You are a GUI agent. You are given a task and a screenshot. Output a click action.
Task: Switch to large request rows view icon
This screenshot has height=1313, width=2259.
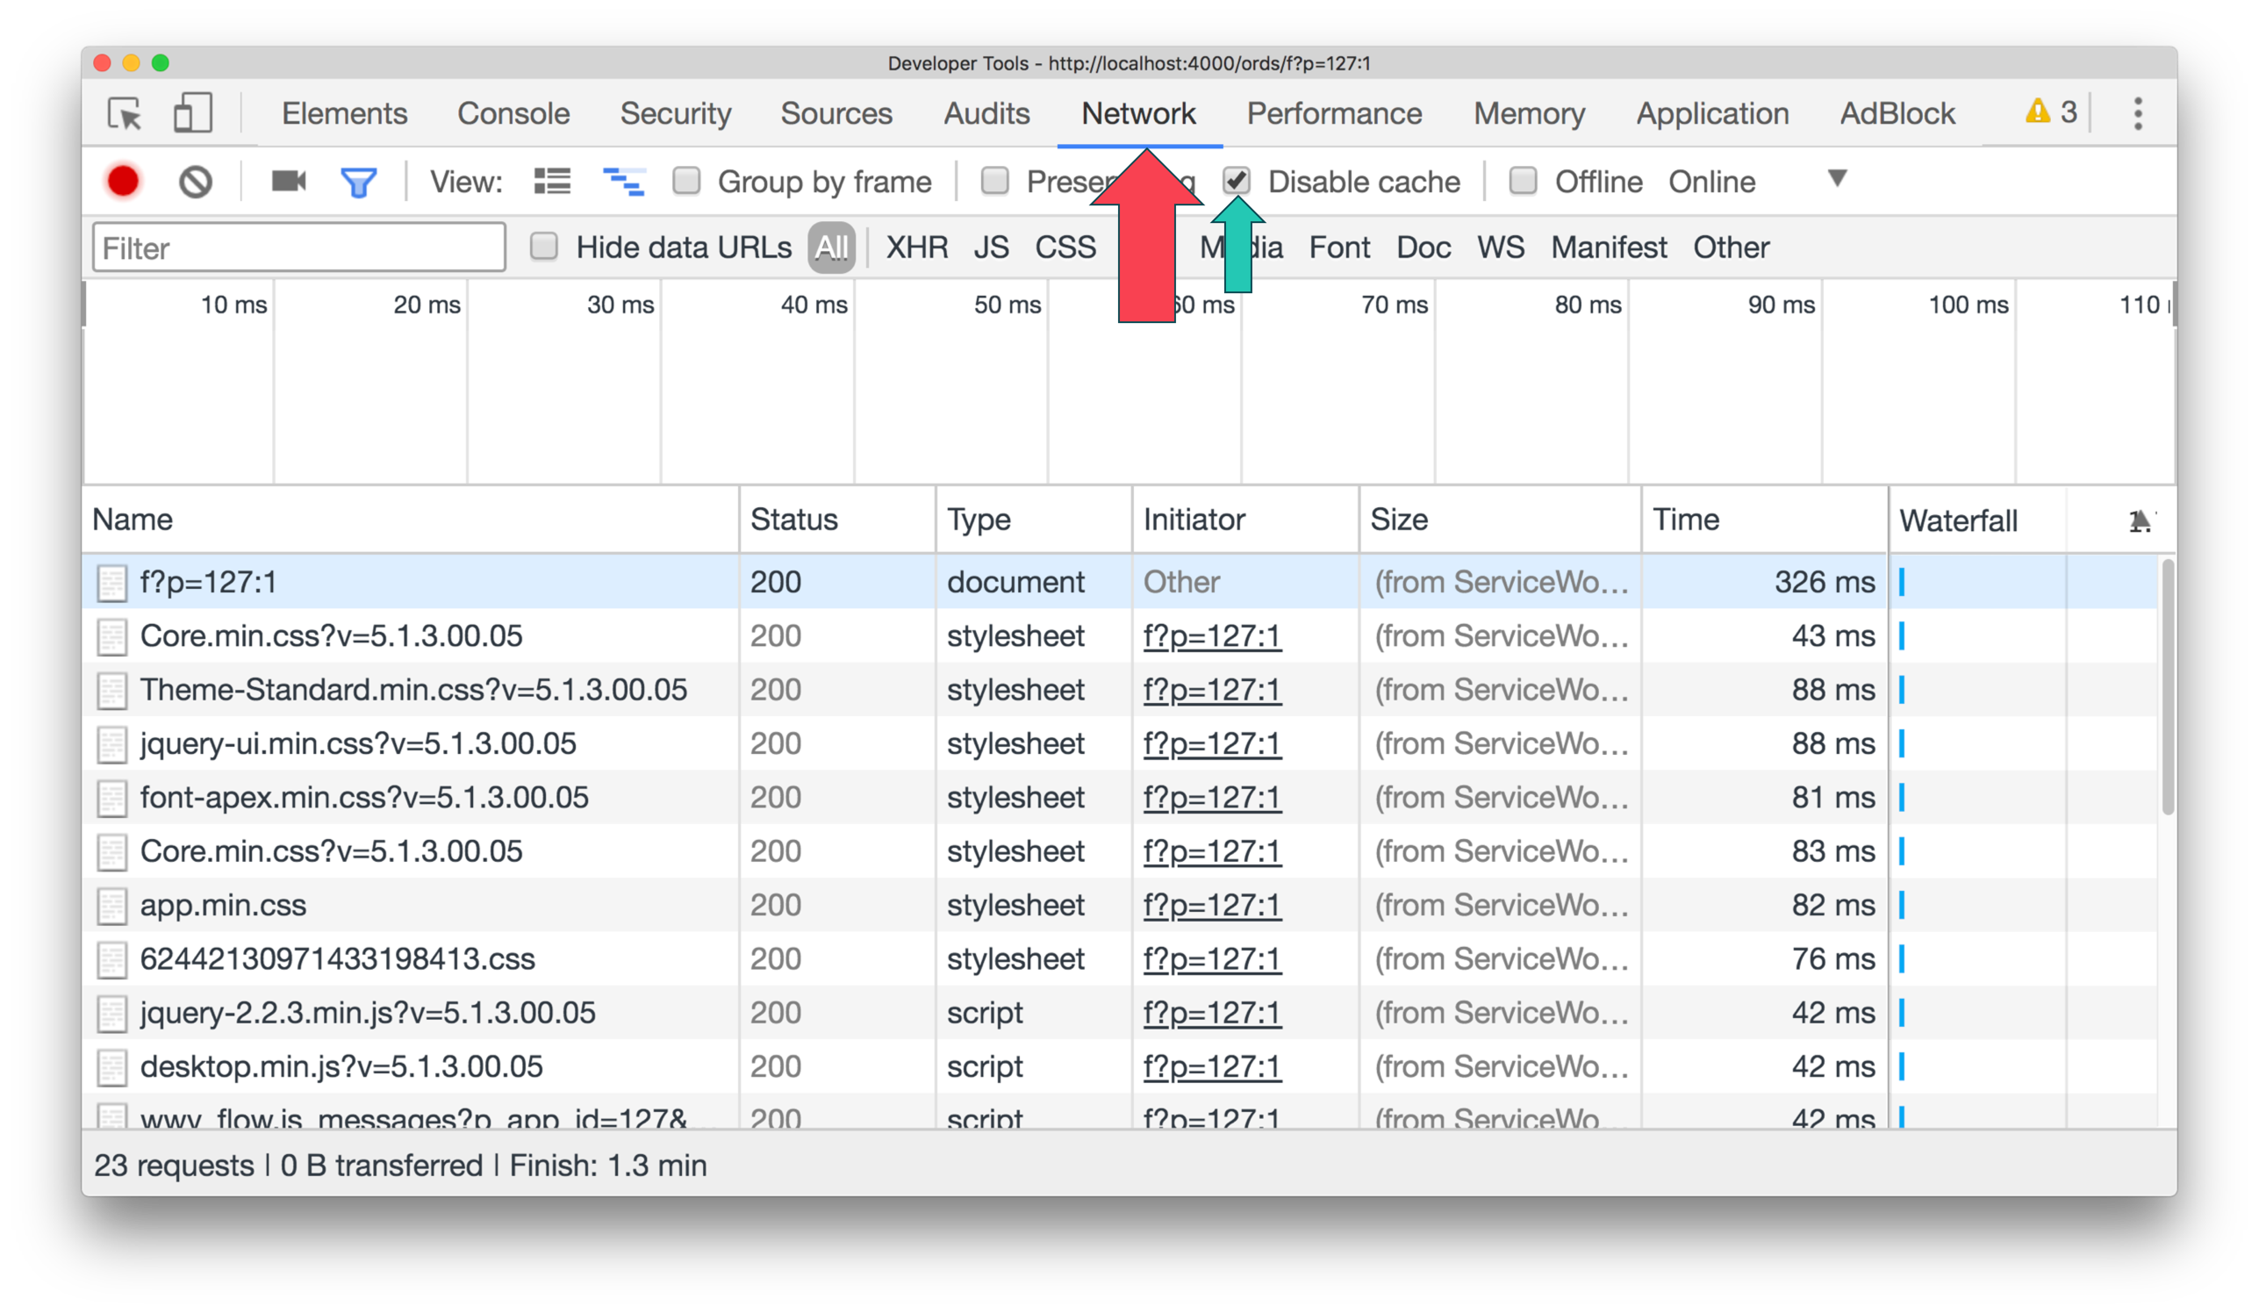tap(552, 181)
